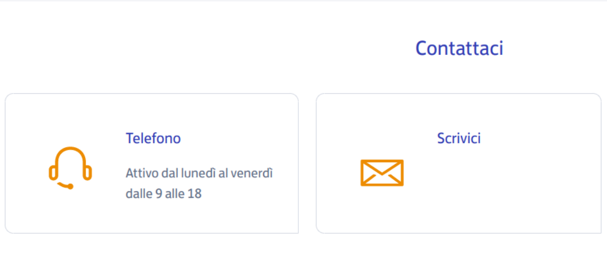Click the bottom-left corner of the envelope icon
This screenshot has height=274, width=607.
click(363, 185)
